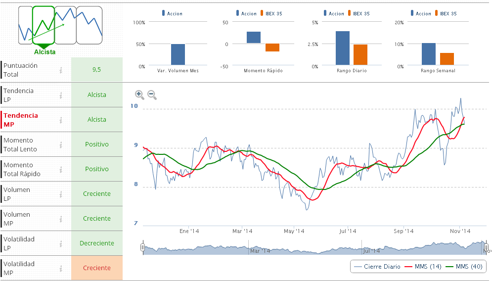Click the zoom in magnifier icon
The height and width of the screenshot is (281, 492).
[139, 94]
